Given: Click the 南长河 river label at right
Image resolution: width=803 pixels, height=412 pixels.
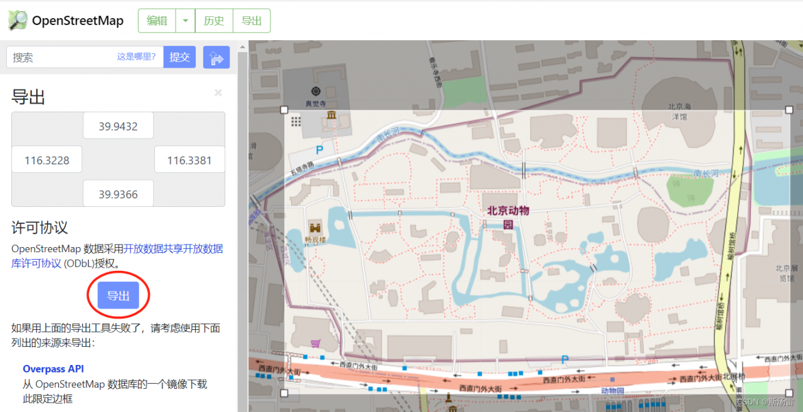Looking at the screenshot, I should [706, 174].
